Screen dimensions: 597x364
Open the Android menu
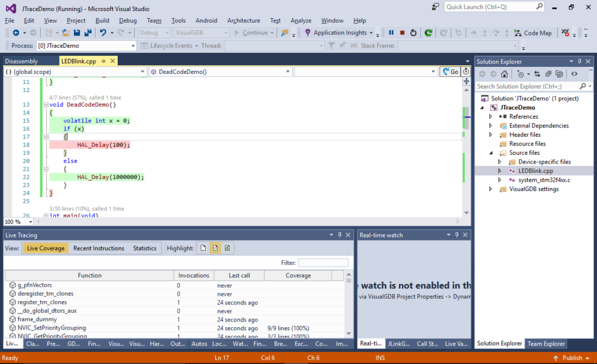click(x=206, y=20)
